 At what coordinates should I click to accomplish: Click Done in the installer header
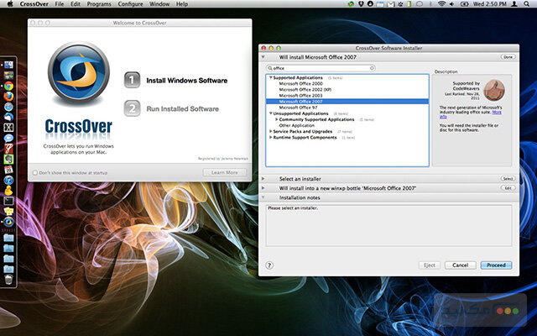click(x=508, y=57)
